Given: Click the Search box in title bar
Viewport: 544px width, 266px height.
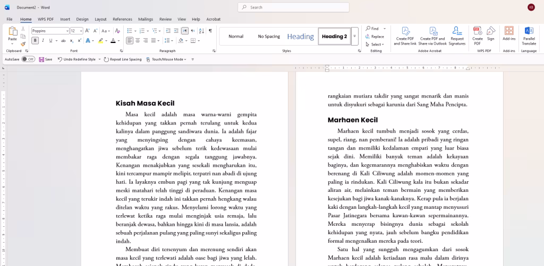Looking at the screenshot, I should [x=293, y=7].
